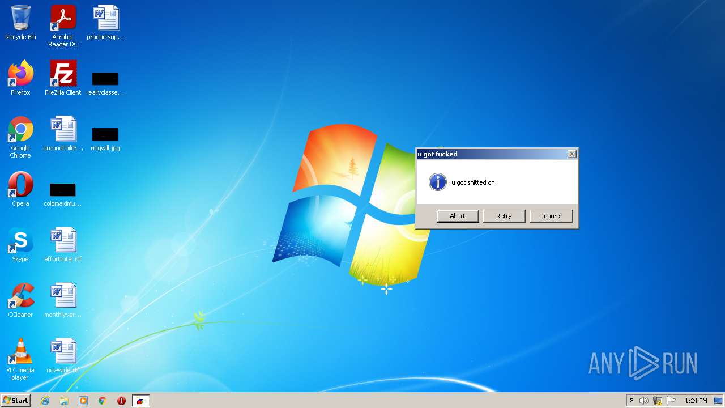725x408 pixels.
Task: Click the Ignore button in dialog
Action: (x=551, y=216)
